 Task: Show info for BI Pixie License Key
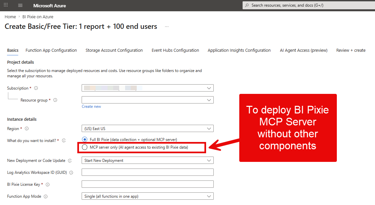pyautogui.click(x=47, y=184)
